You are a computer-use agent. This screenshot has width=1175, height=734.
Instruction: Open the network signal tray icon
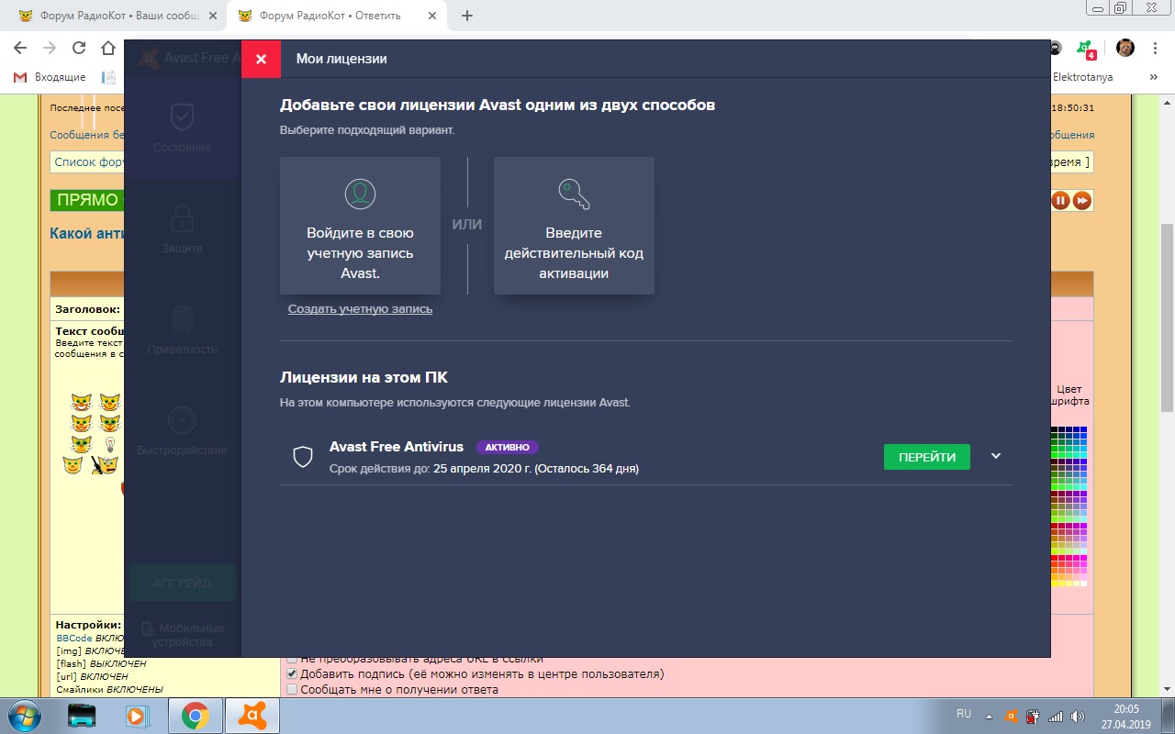(x=1056, y=716)
